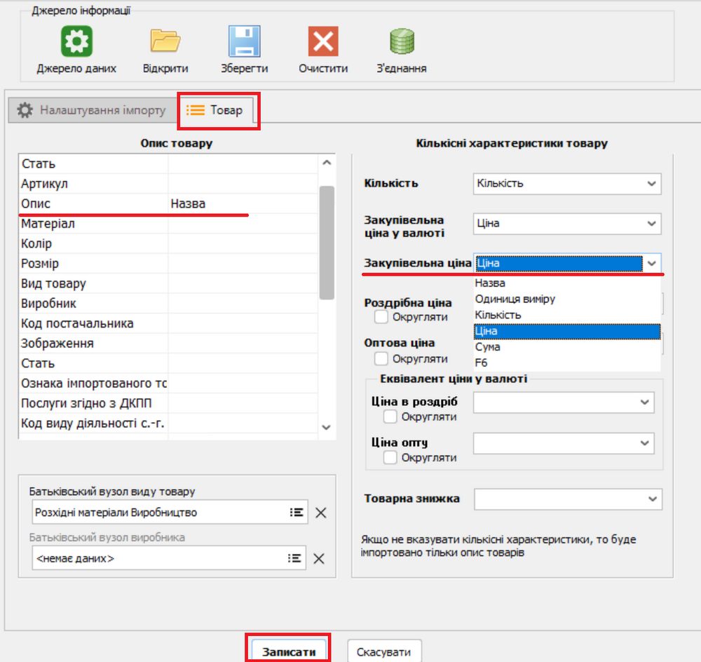The height and width of the screenshot is (662, 701).
Task: Enable rounding for retail price
Action: (381, 317)
